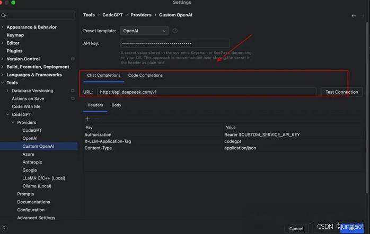Screen dimensions: 370x234
Task: Click the Tools breadcrumb link
Action: pos(89,15)
